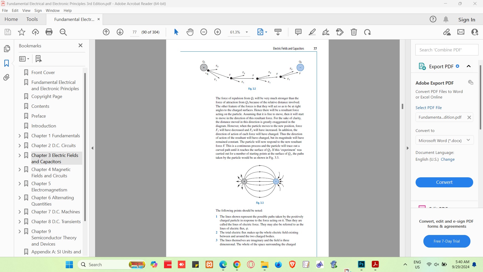
Task: Open the Window menu
Action: click(53, 10)
